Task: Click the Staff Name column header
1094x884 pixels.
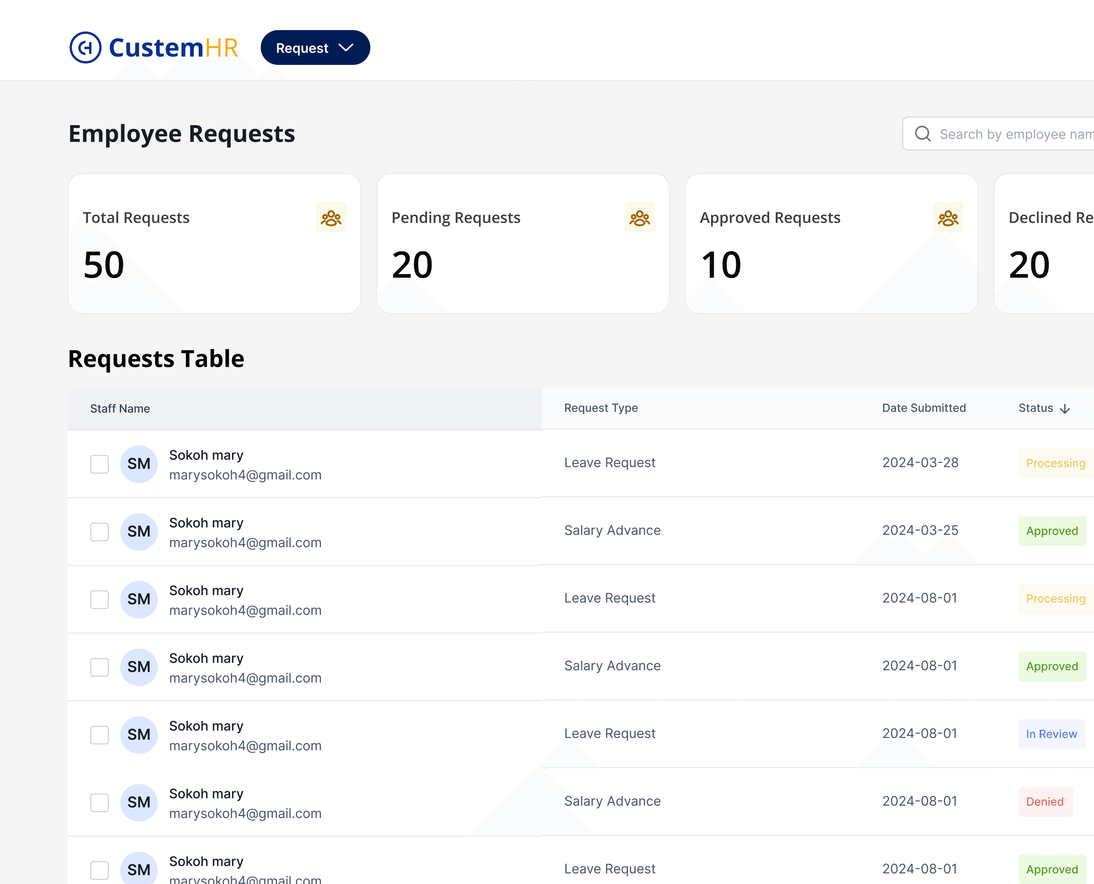Action: 120,408
